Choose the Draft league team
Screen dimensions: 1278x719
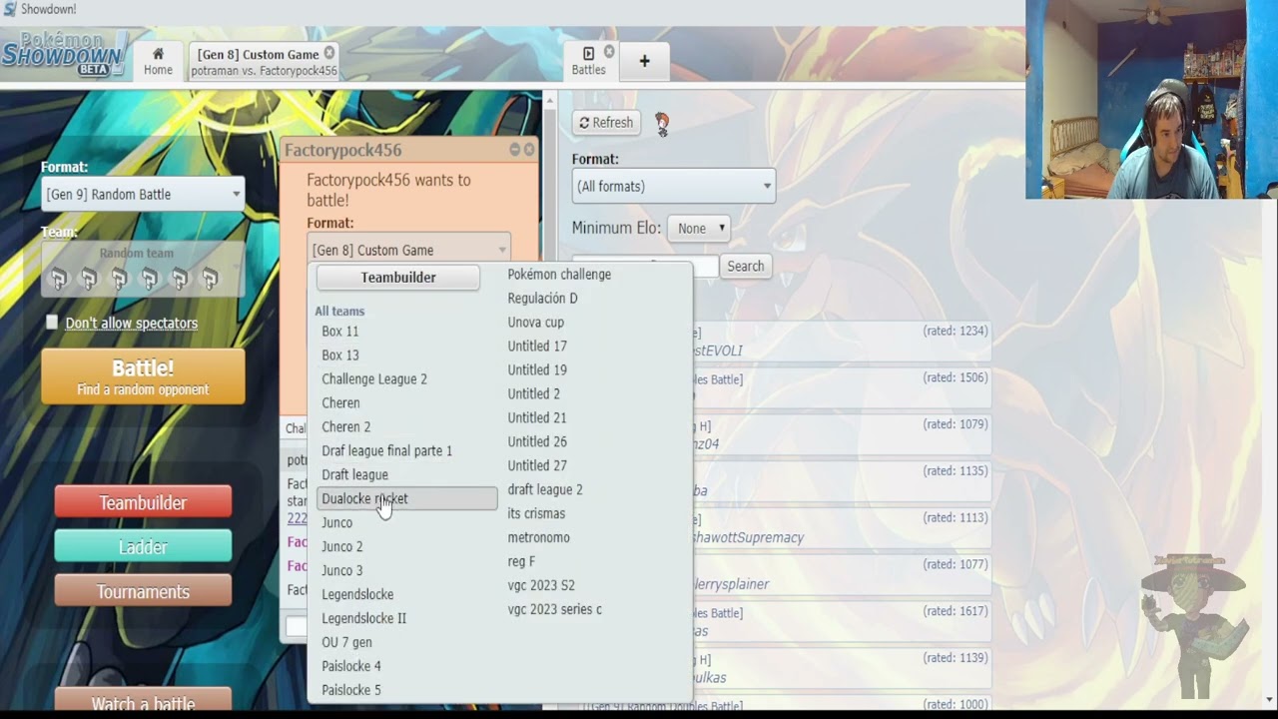tap(405, 475)
